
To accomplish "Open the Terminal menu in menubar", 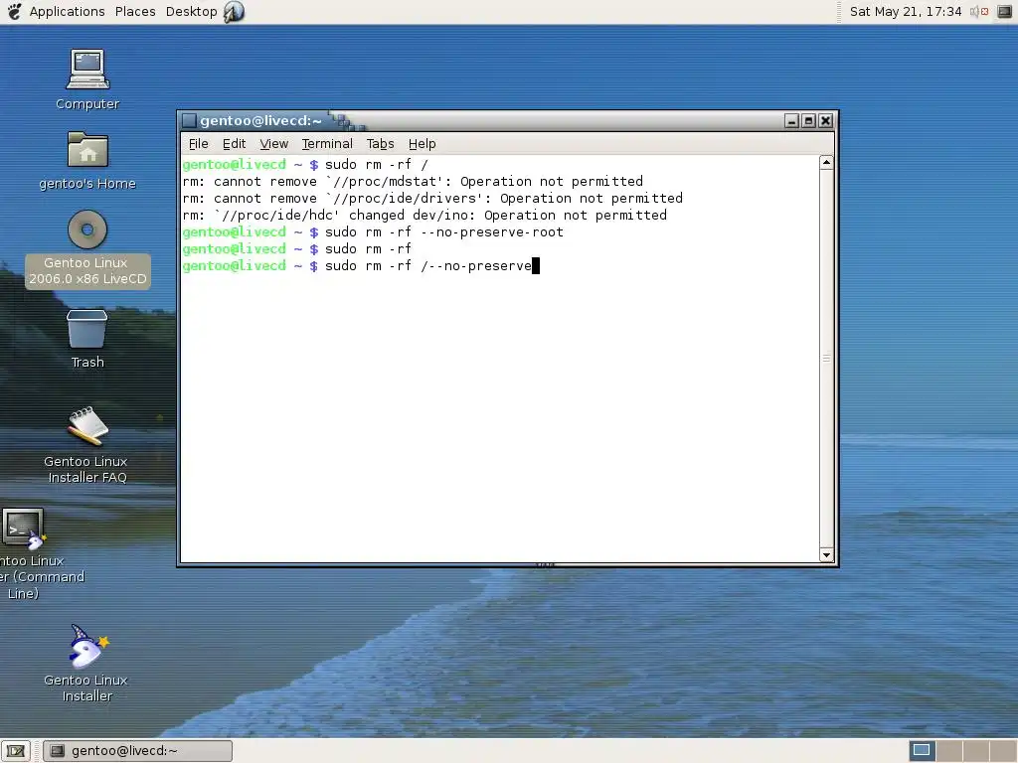I will pyautogui.click(x=327, y=143).
